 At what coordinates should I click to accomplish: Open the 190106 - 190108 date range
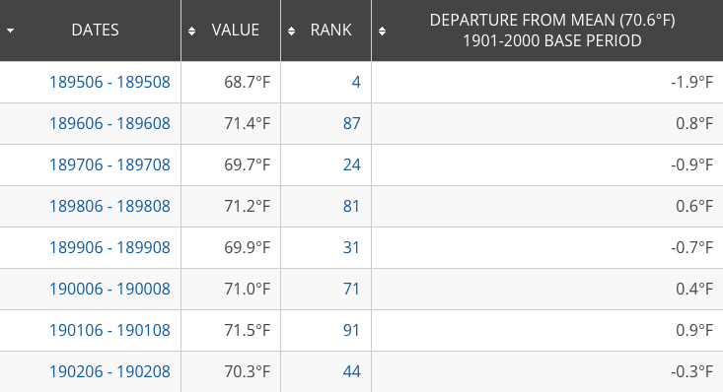(109, 330)
